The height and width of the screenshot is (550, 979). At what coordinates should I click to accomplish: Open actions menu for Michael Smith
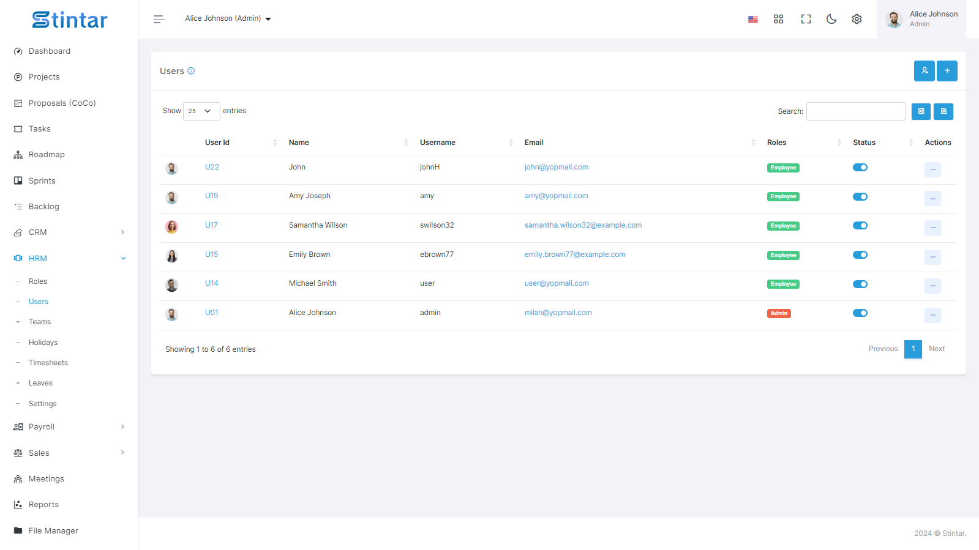coord(932,286)
